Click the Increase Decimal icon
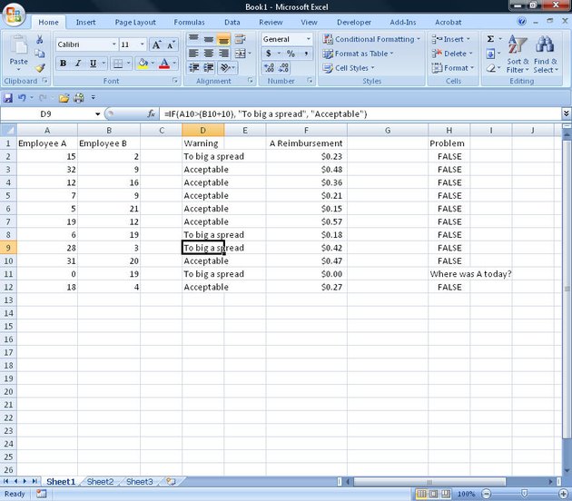572x501 pixels. tap(270, 68)
